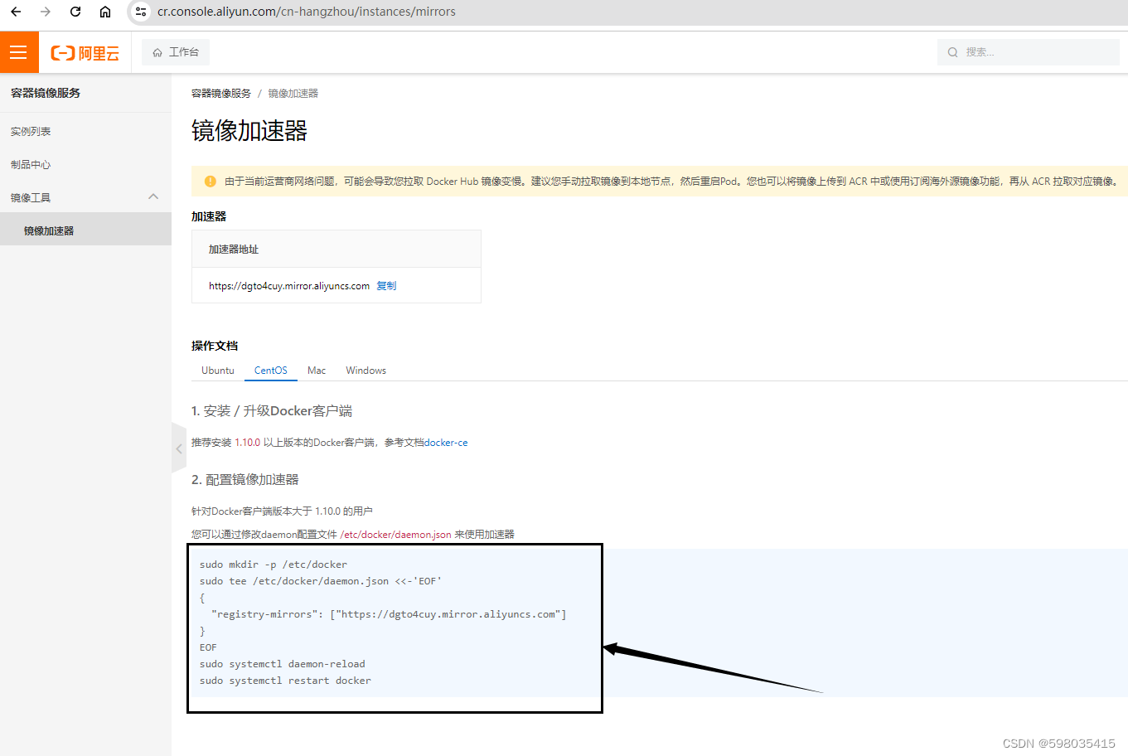Click the browser back arrow

pyautogui.click(x=16, y=12)
